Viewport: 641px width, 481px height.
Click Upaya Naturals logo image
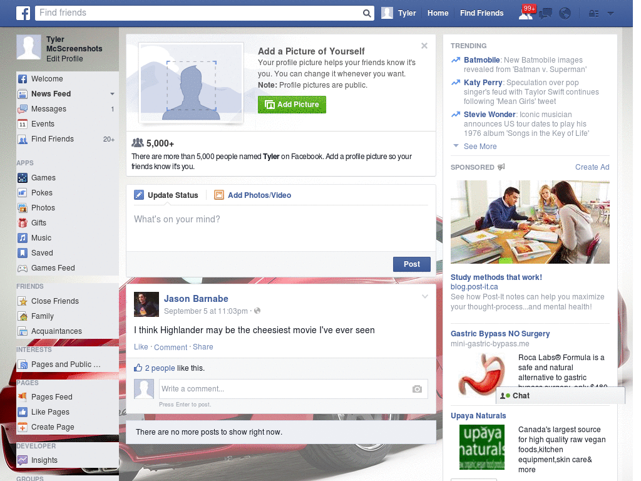click(x=481, y=447)
